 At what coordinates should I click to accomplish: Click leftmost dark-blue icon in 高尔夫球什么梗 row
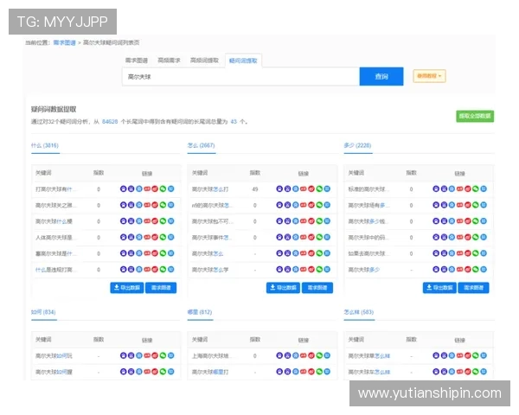124,221
